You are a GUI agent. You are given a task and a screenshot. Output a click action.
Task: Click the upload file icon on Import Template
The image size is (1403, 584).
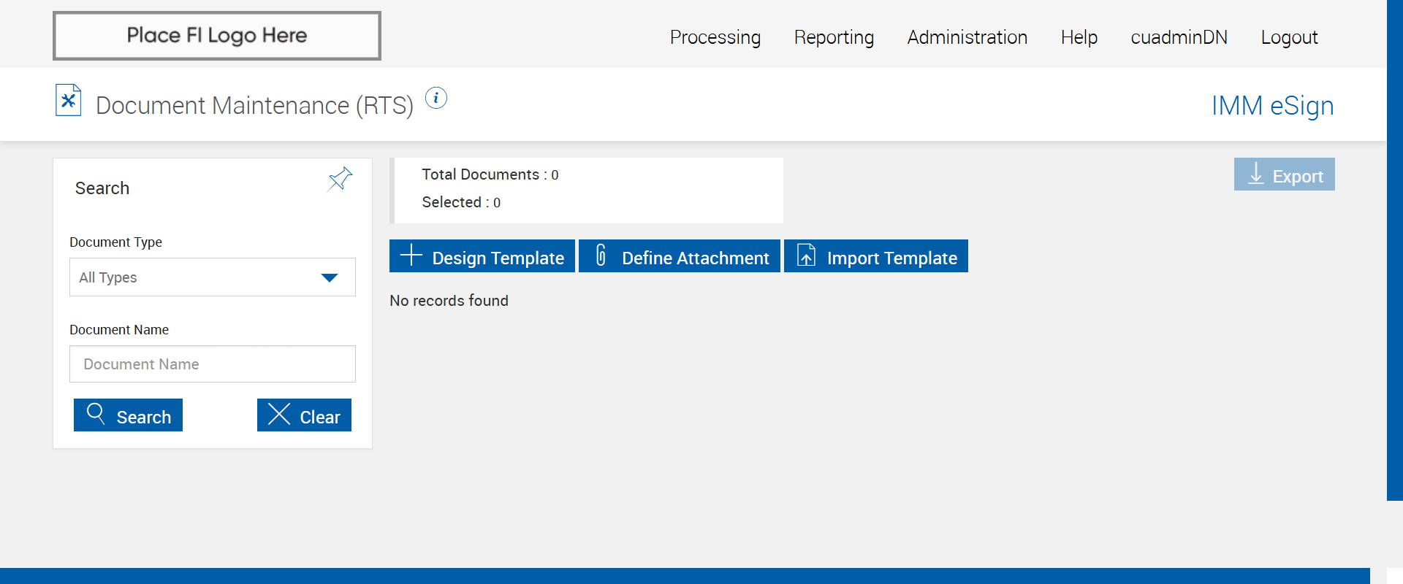(x=806, y=255)
